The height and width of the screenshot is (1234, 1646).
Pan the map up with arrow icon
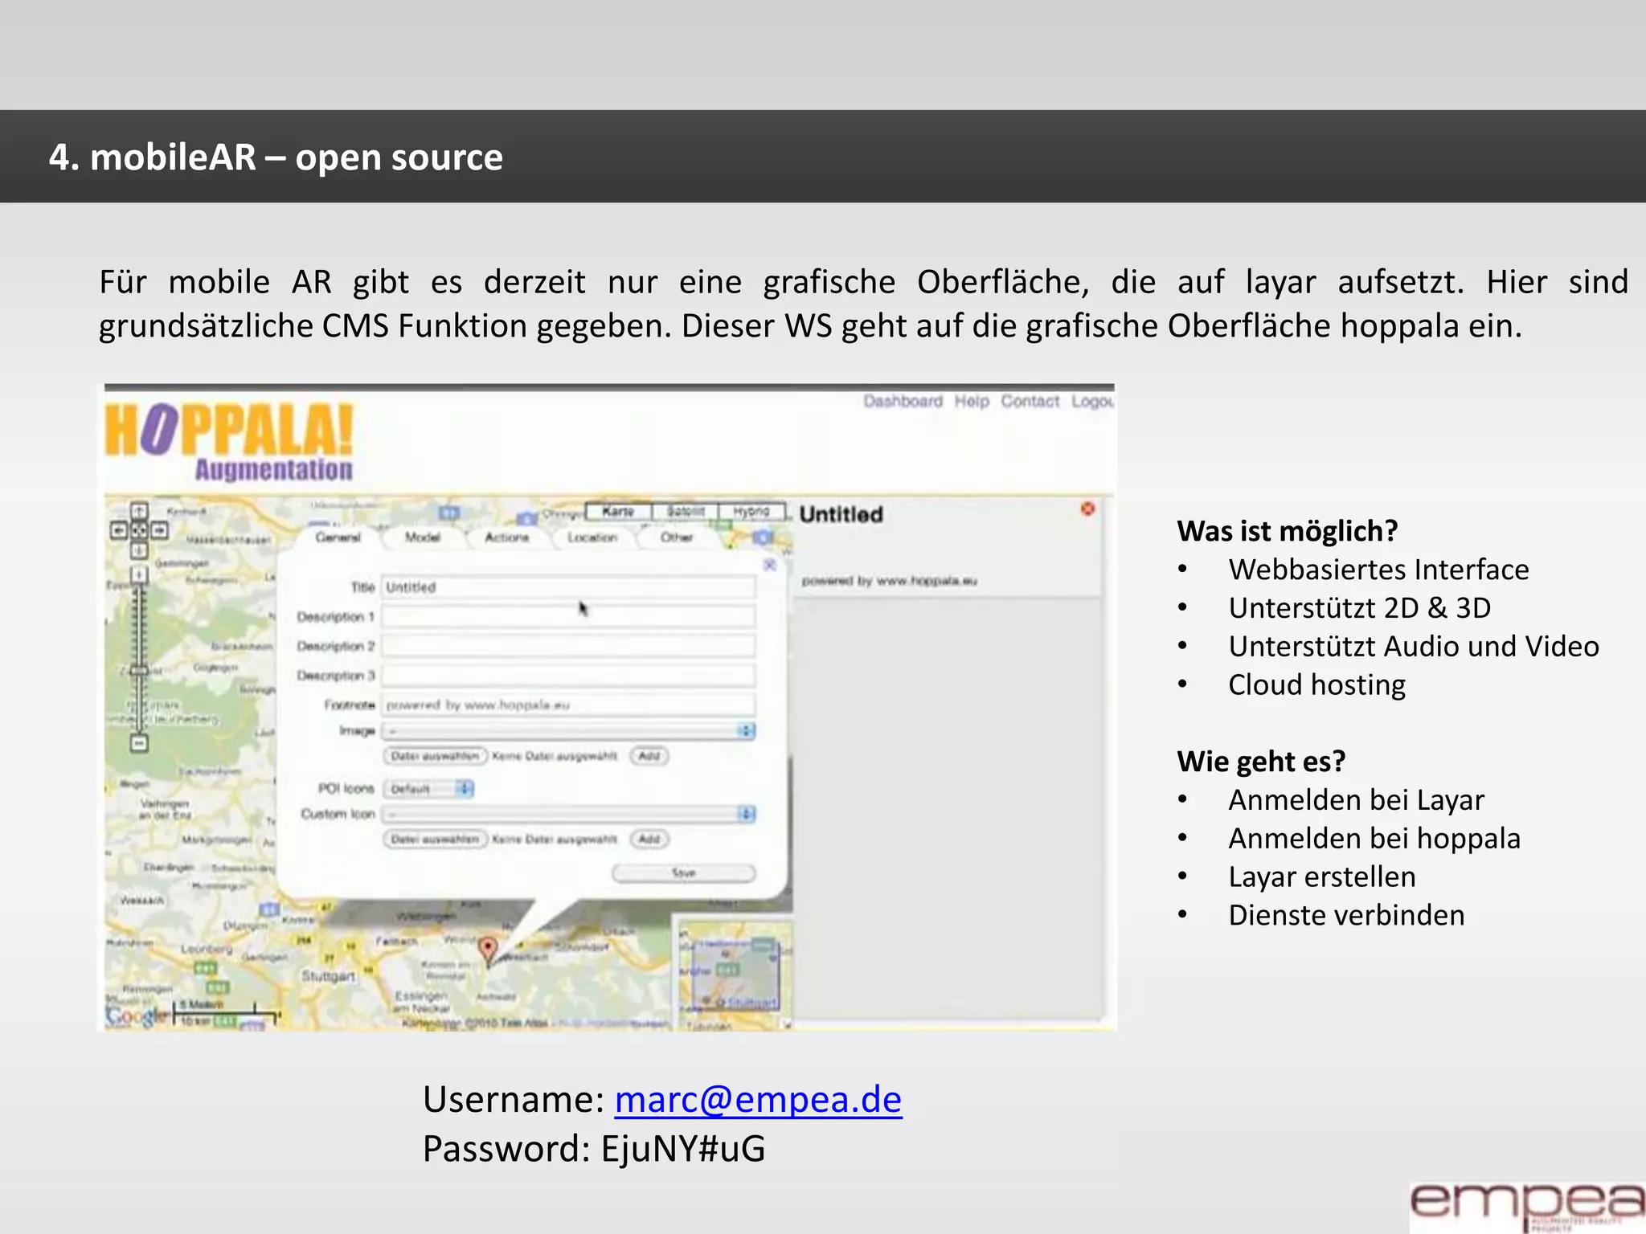point(139,511)
